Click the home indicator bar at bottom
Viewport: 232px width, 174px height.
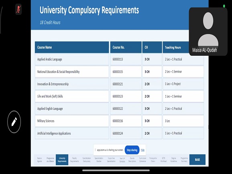116,170
